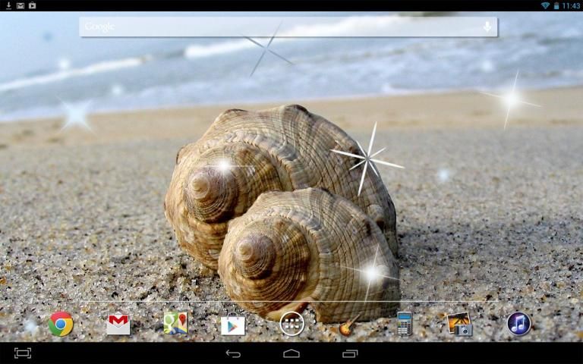Show recent apps
Image resolution: width=583 pixels, height=364 pixels.
[350, 353]
